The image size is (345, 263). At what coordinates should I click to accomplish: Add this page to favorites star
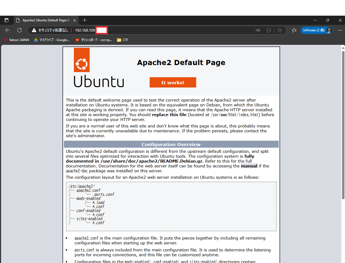[280, 30]
